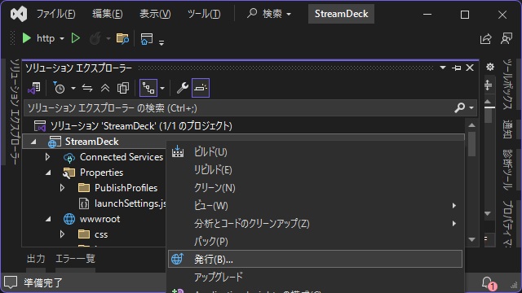The image size is (522, 293).
Task: Select ビルド(U) from the context menu
Action: (x=315, y=152)
